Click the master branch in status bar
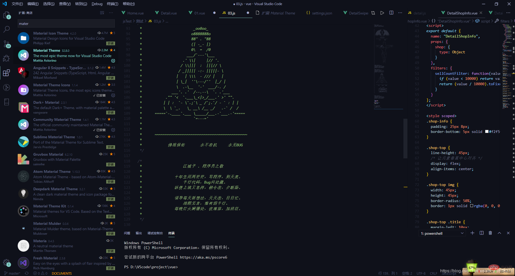 coord(12,273)
